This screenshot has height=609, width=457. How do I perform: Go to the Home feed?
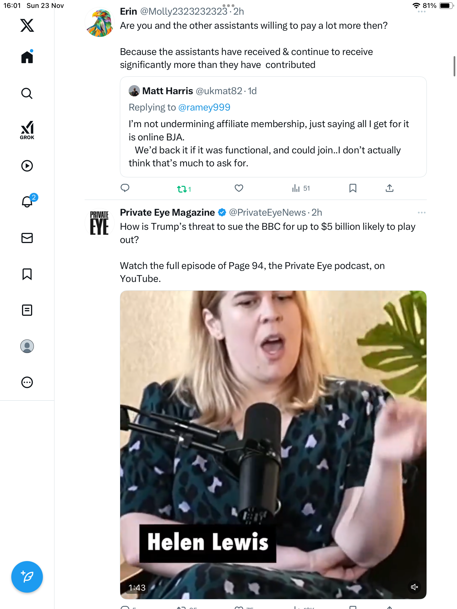[x=27, y=57]
